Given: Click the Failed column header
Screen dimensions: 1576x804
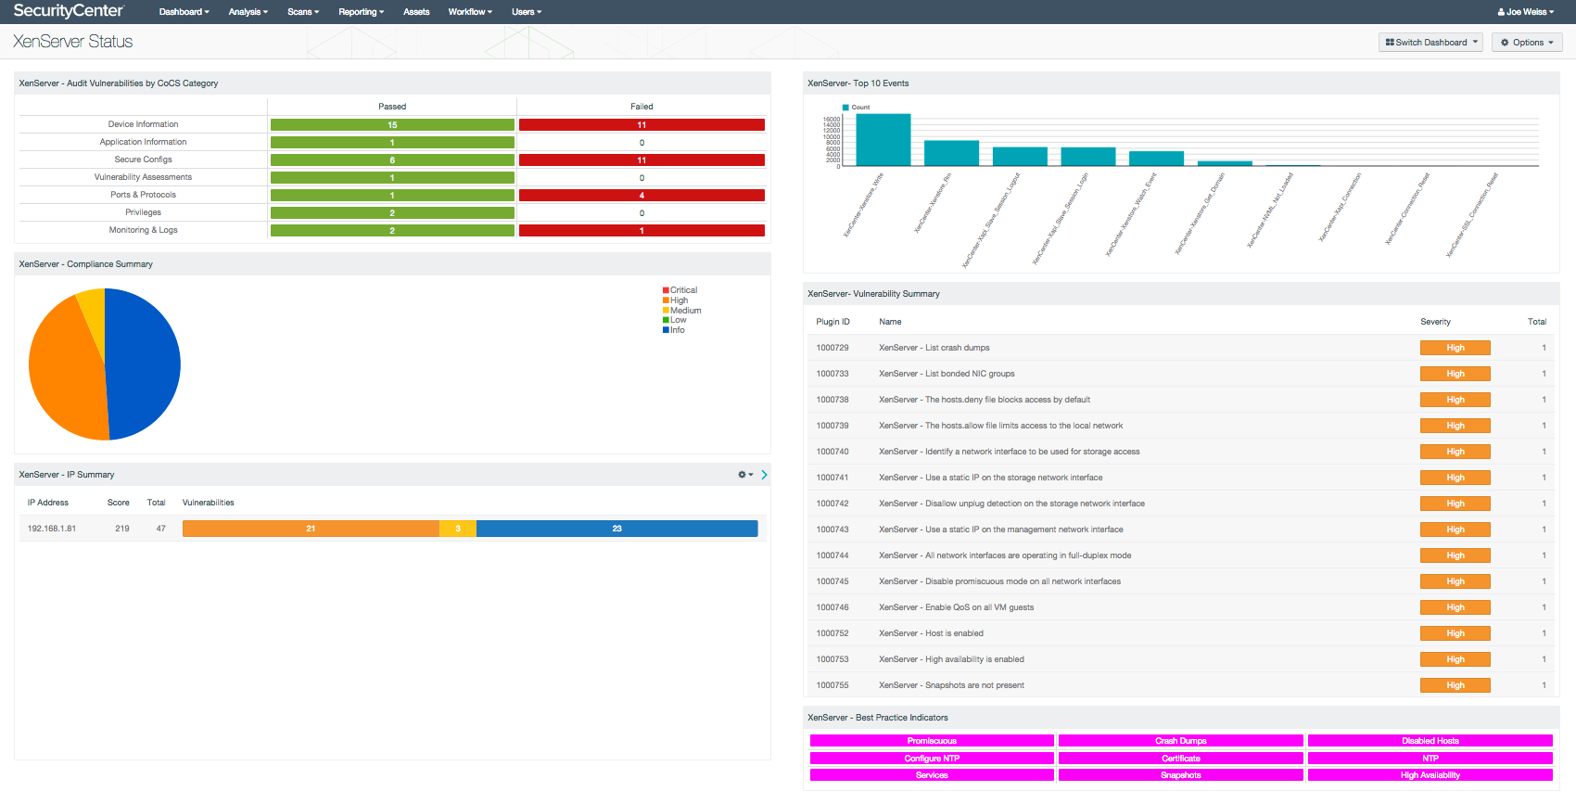Looking at the screenshot, I should [x=642, y=107].
